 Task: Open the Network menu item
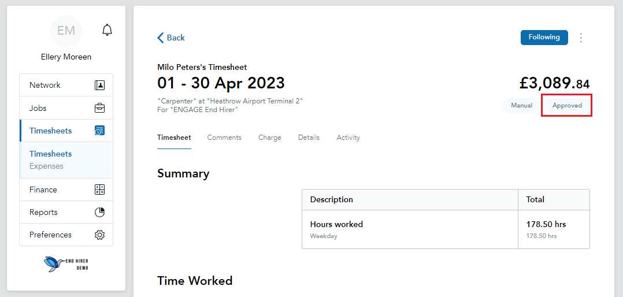[x=66, y=85]
